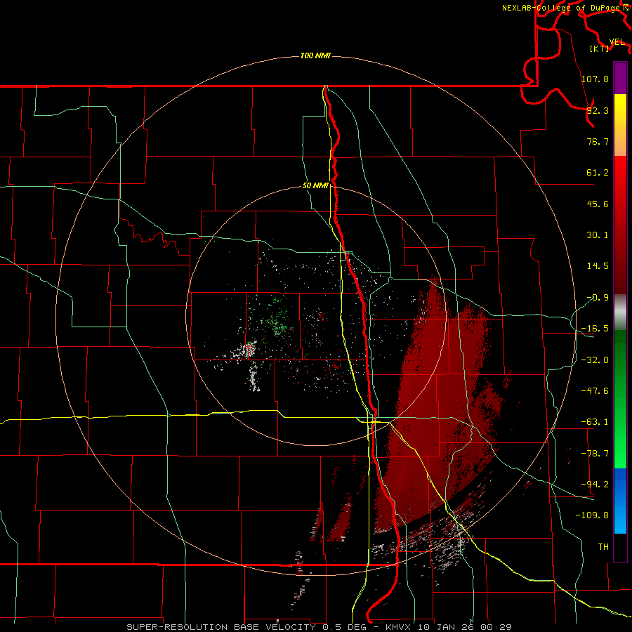This screenshot has width=632, height=632.
Task: Click the VEL label above the scale
Action: [617, 42]
